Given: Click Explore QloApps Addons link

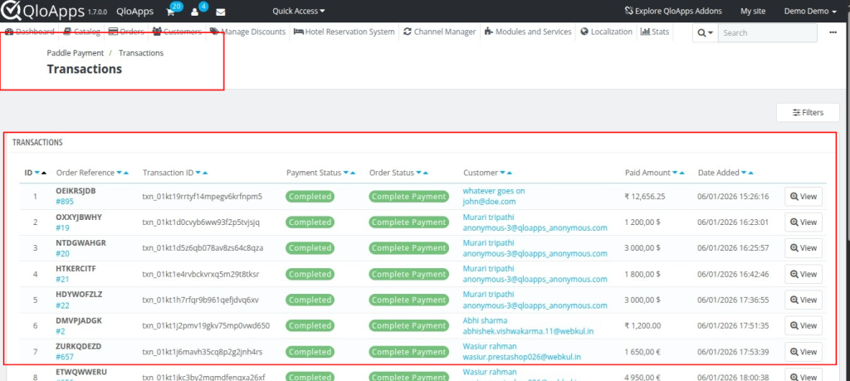Looking at the screenshot, I should coord(672,11).
